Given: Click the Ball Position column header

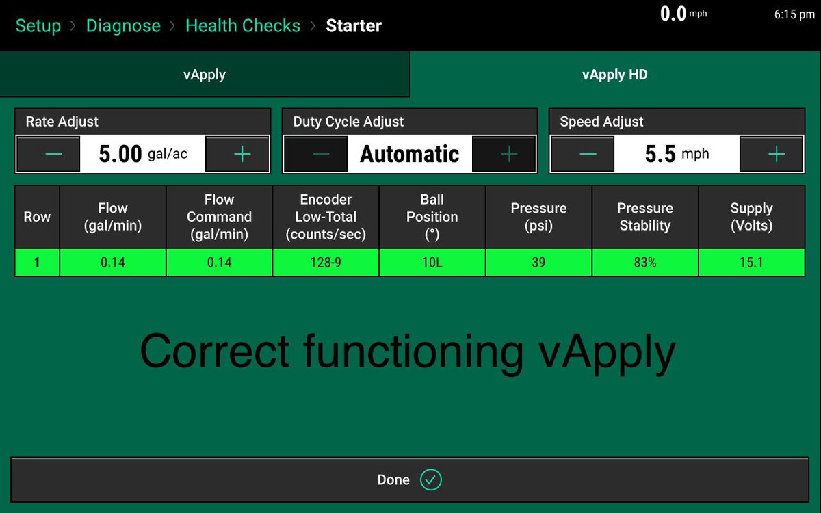Looking at the screenshot, I should point(432,217).
